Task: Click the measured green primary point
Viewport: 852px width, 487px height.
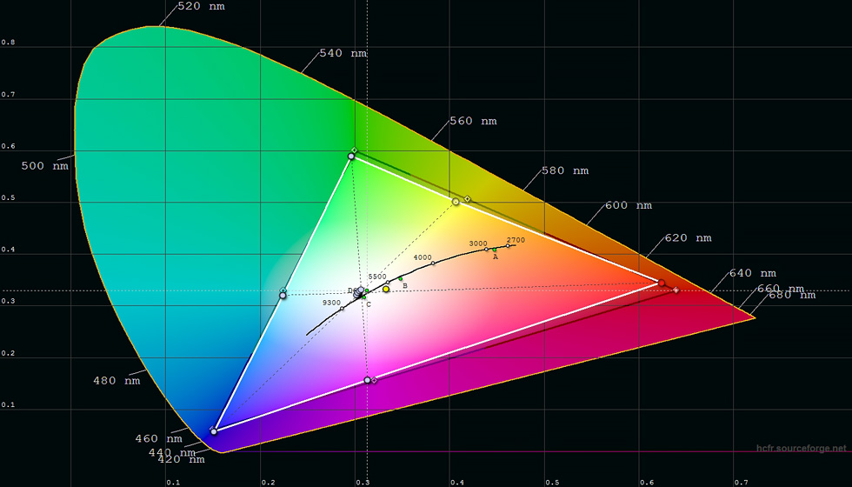Action: point(351,157)
